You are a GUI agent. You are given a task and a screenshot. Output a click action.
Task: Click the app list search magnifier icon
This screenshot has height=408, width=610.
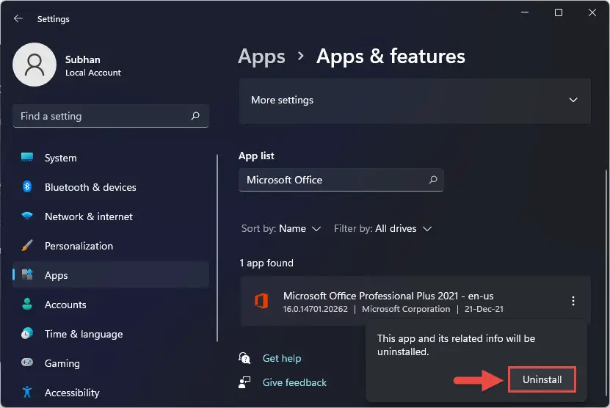pos(433,180)
